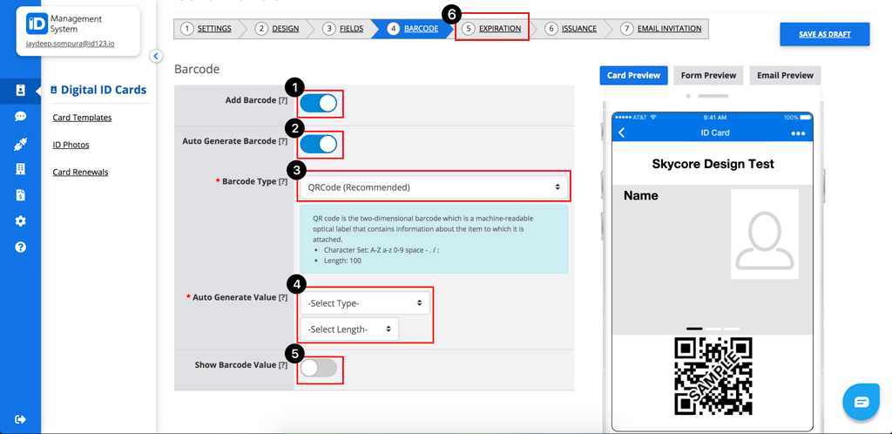Open the messaging chat bubble sidebar icon
Image resolution: width=892 pixels, height=434 pixels.
click(21, 117)
